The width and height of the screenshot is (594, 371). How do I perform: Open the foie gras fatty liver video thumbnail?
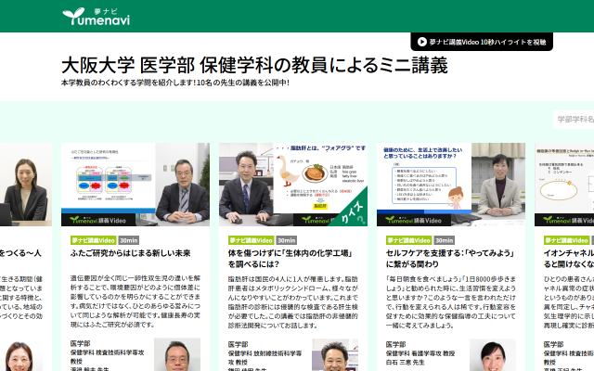293,185
